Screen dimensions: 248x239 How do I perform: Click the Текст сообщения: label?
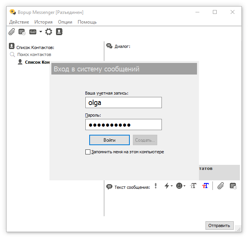[132, 187]
